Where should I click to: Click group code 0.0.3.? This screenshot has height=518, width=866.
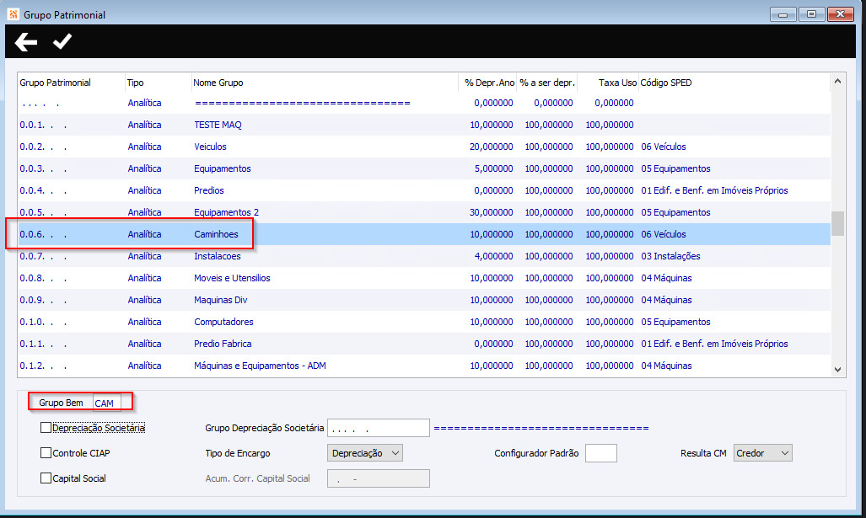43,168
